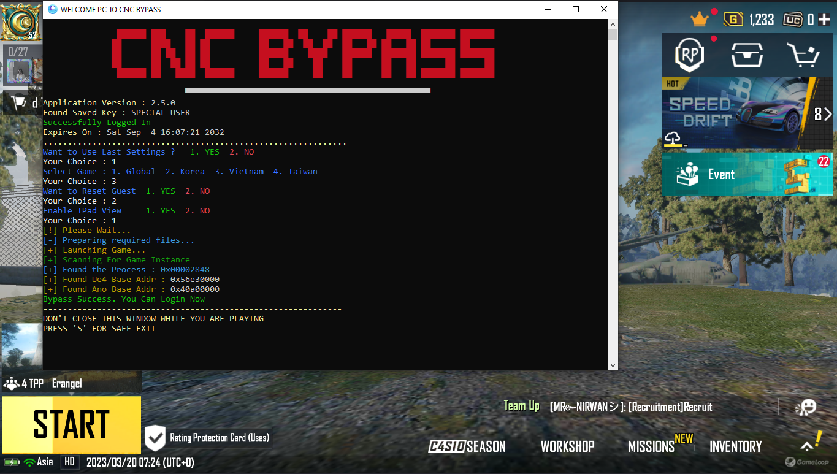This screenshot has height=474, width=837.
Task: Tap the HD graphics badge
Action: click(69, 462)
